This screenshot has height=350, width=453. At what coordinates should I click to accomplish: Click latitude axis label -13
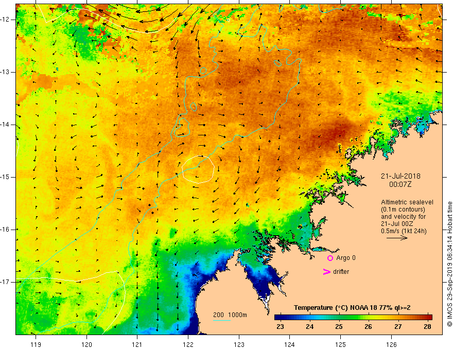pyautogui.click(x=5, y=72)
